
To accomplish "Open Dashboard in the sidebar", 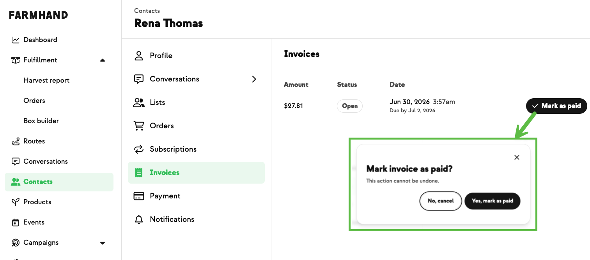I will point(59,40).
